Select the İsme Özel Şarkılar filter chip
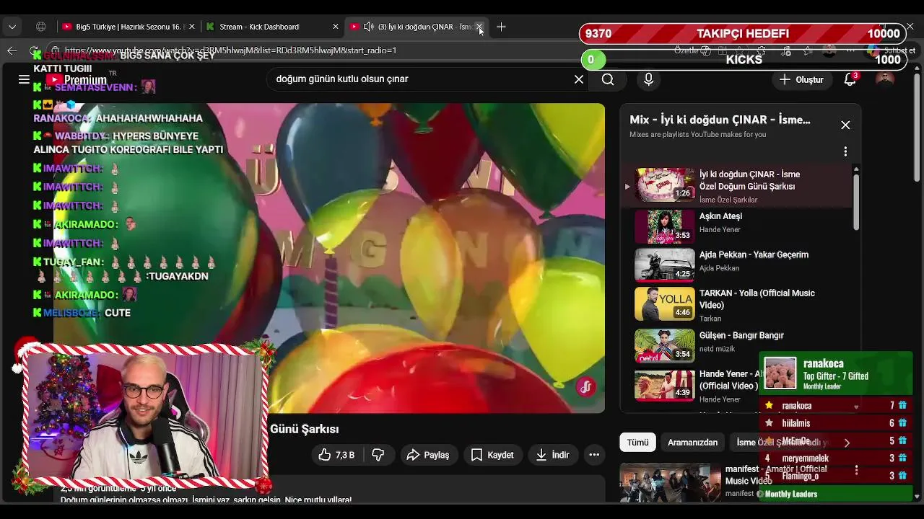The height and width of the screenshot is (519, 924). (x=781, y=443)
